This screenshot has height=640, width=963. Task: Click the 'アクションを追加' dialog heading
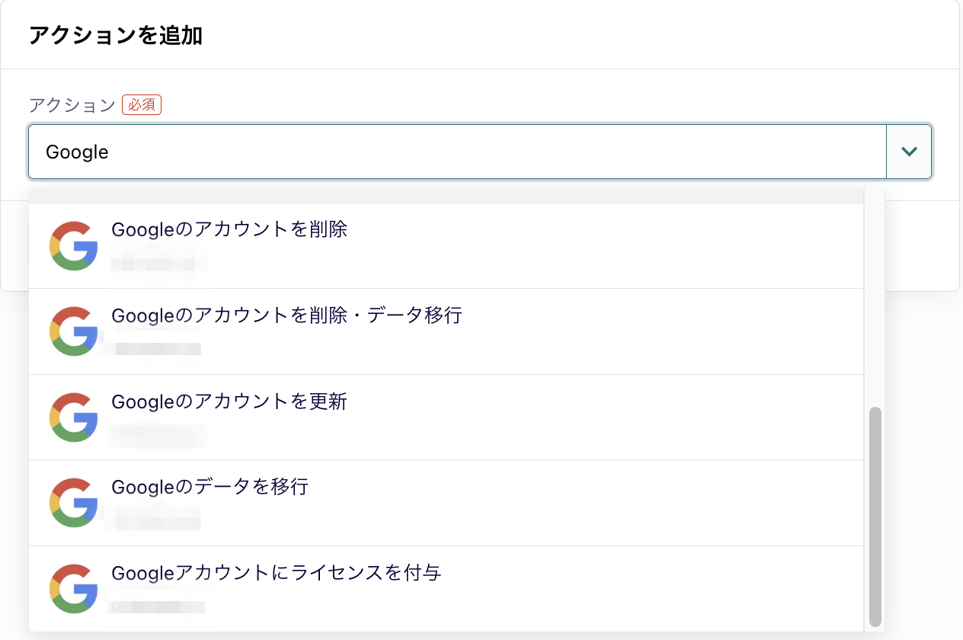115,35
